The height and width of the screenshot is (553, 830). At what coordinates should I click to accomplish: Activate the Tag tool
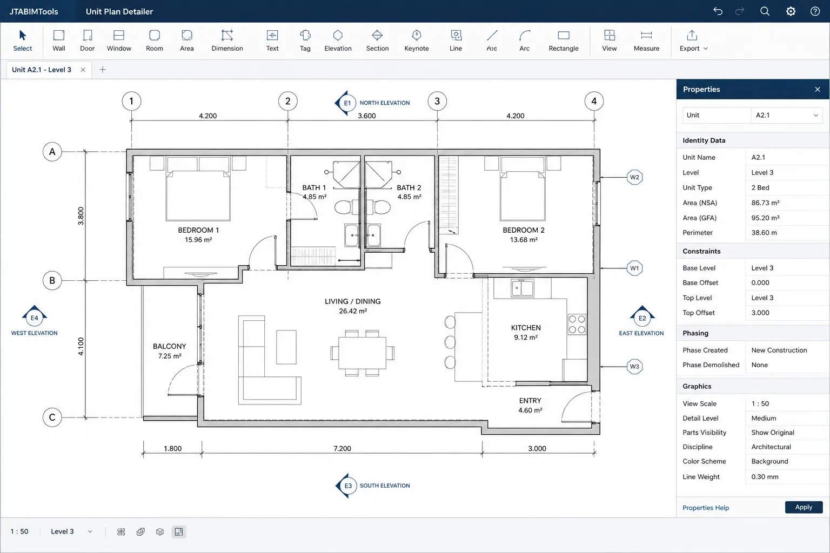[x=305, y=41]
